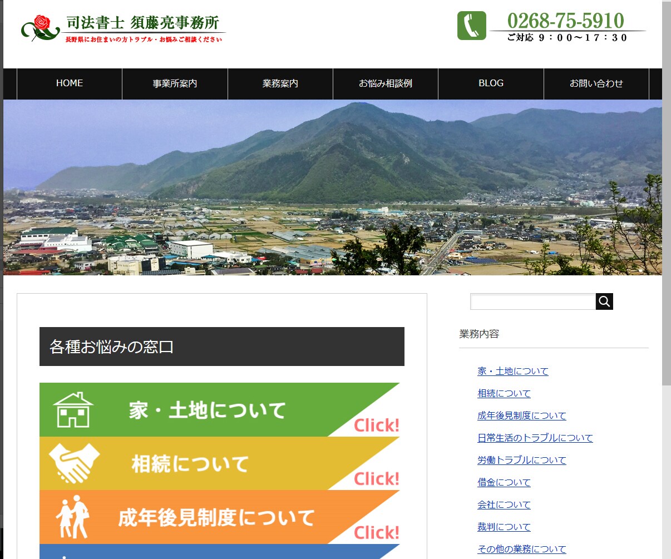The width and height of the screenshot is (671, 559).
Task: Open sidebar link 家・土地について
Action: click(x=513, y=371)
